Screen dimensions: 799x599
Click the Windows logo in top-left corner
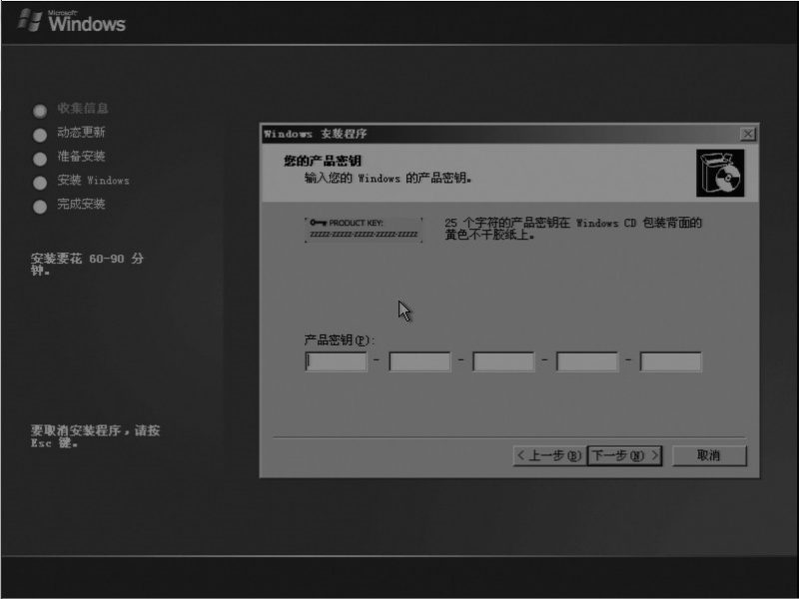tap(72, 20)
